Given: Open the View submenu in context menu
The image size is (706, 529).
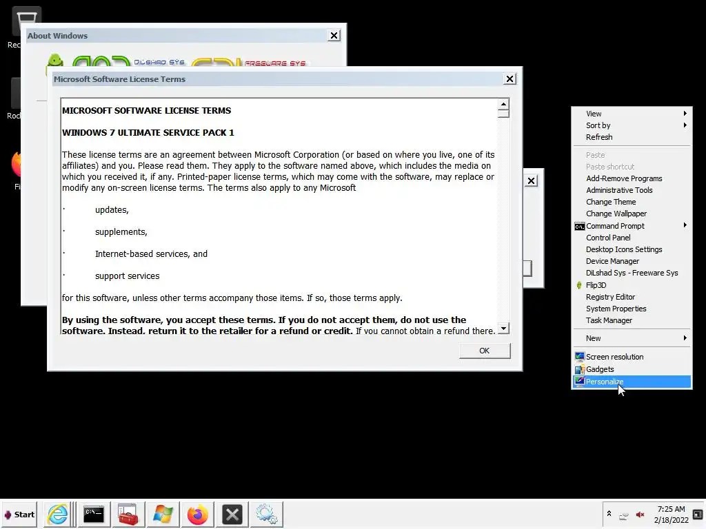Looking at the screenshot, I should click(632, 114).
